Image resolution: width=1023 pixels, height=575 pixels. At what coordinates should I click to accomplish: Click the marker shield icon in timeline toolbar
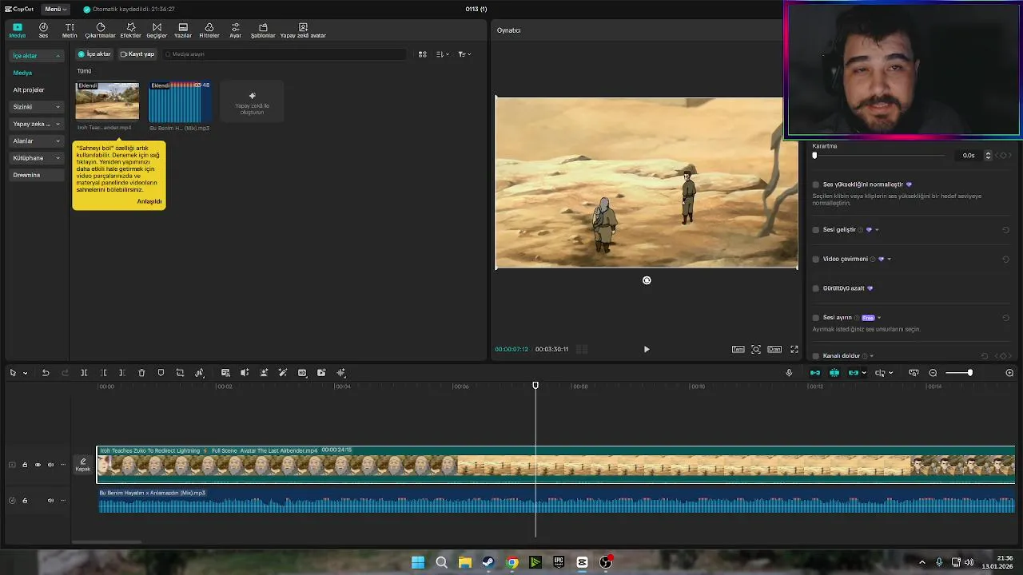coord(161,373)
